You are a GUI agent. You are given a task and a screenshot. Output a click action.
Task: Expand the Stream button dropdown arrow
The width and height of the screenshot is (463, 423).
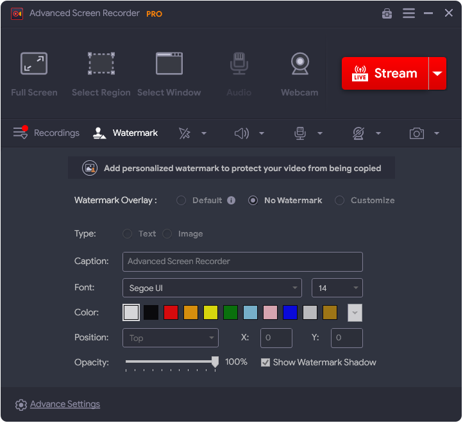pos(437,74)
